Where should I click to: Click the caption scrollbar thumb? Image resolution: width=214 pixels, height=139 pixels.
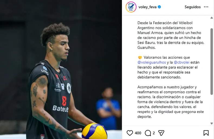212,62
